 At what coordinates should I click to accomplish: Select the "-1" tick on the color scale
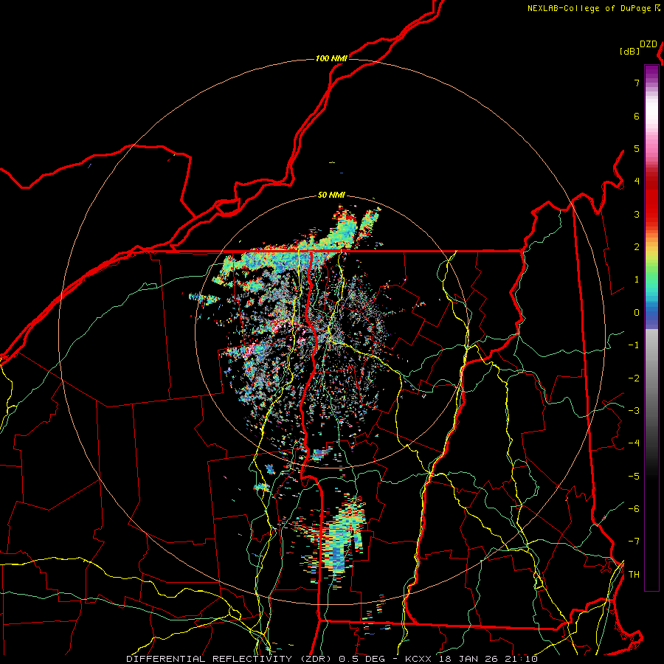tap(634, 345)
